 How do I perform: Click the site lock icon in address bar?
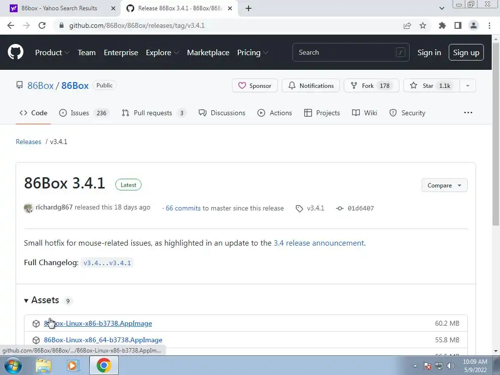[x=62, y=25]
